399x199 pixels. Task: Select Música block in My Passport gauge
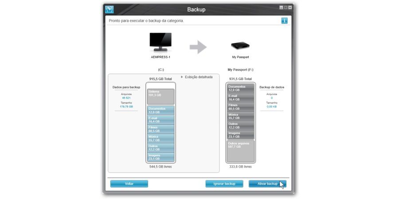[240, 116]
